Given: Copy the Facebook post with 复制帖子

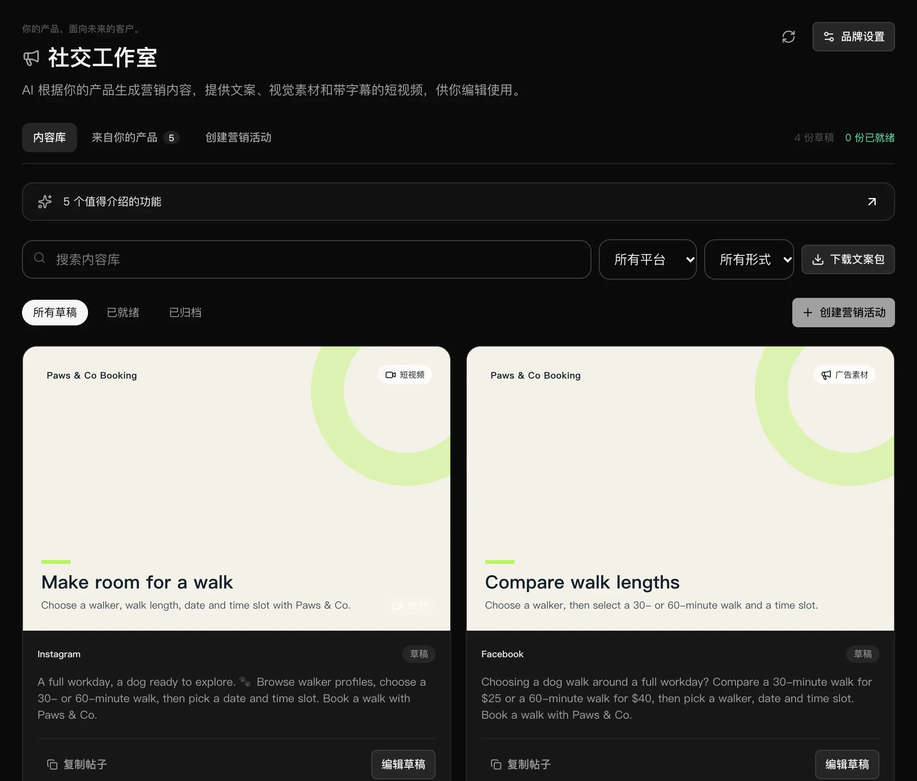Looking at the screenshot, I should [x=521, y=764].
